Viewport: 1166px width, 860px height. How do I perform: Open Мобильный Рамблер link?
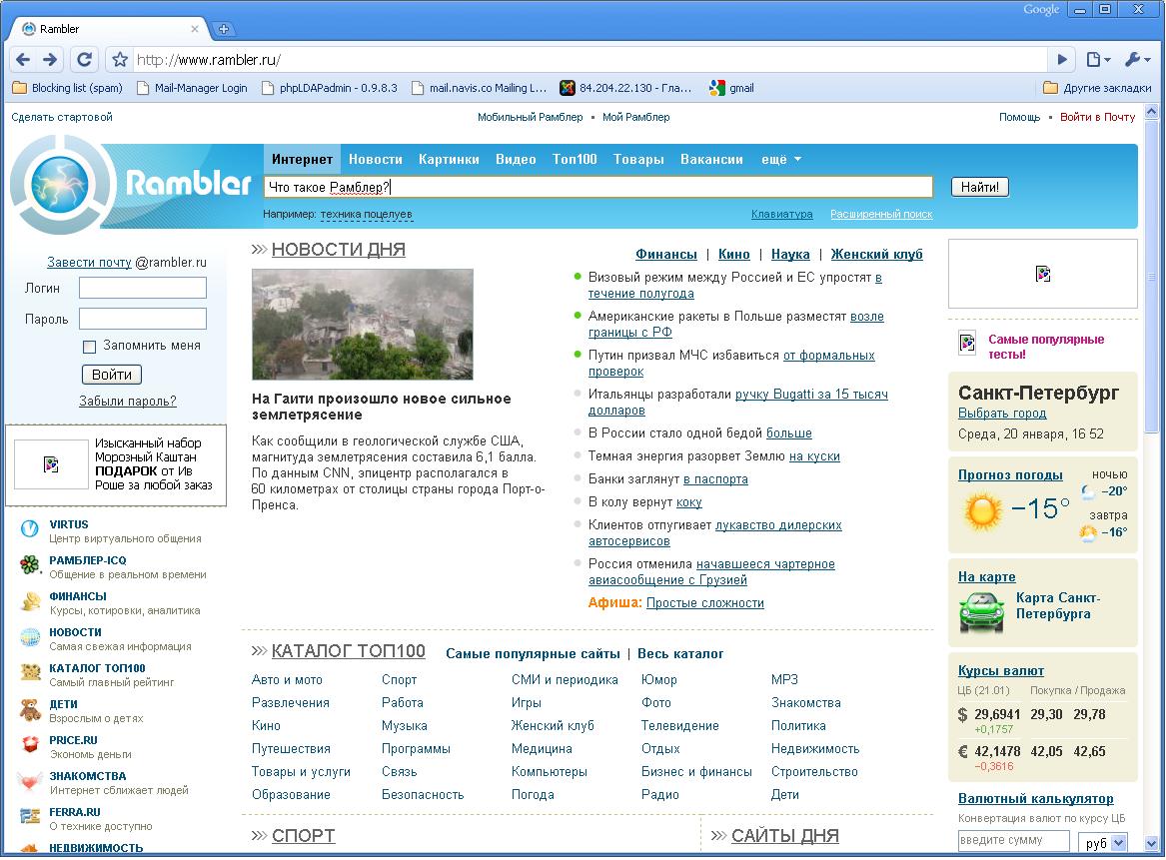531,117
